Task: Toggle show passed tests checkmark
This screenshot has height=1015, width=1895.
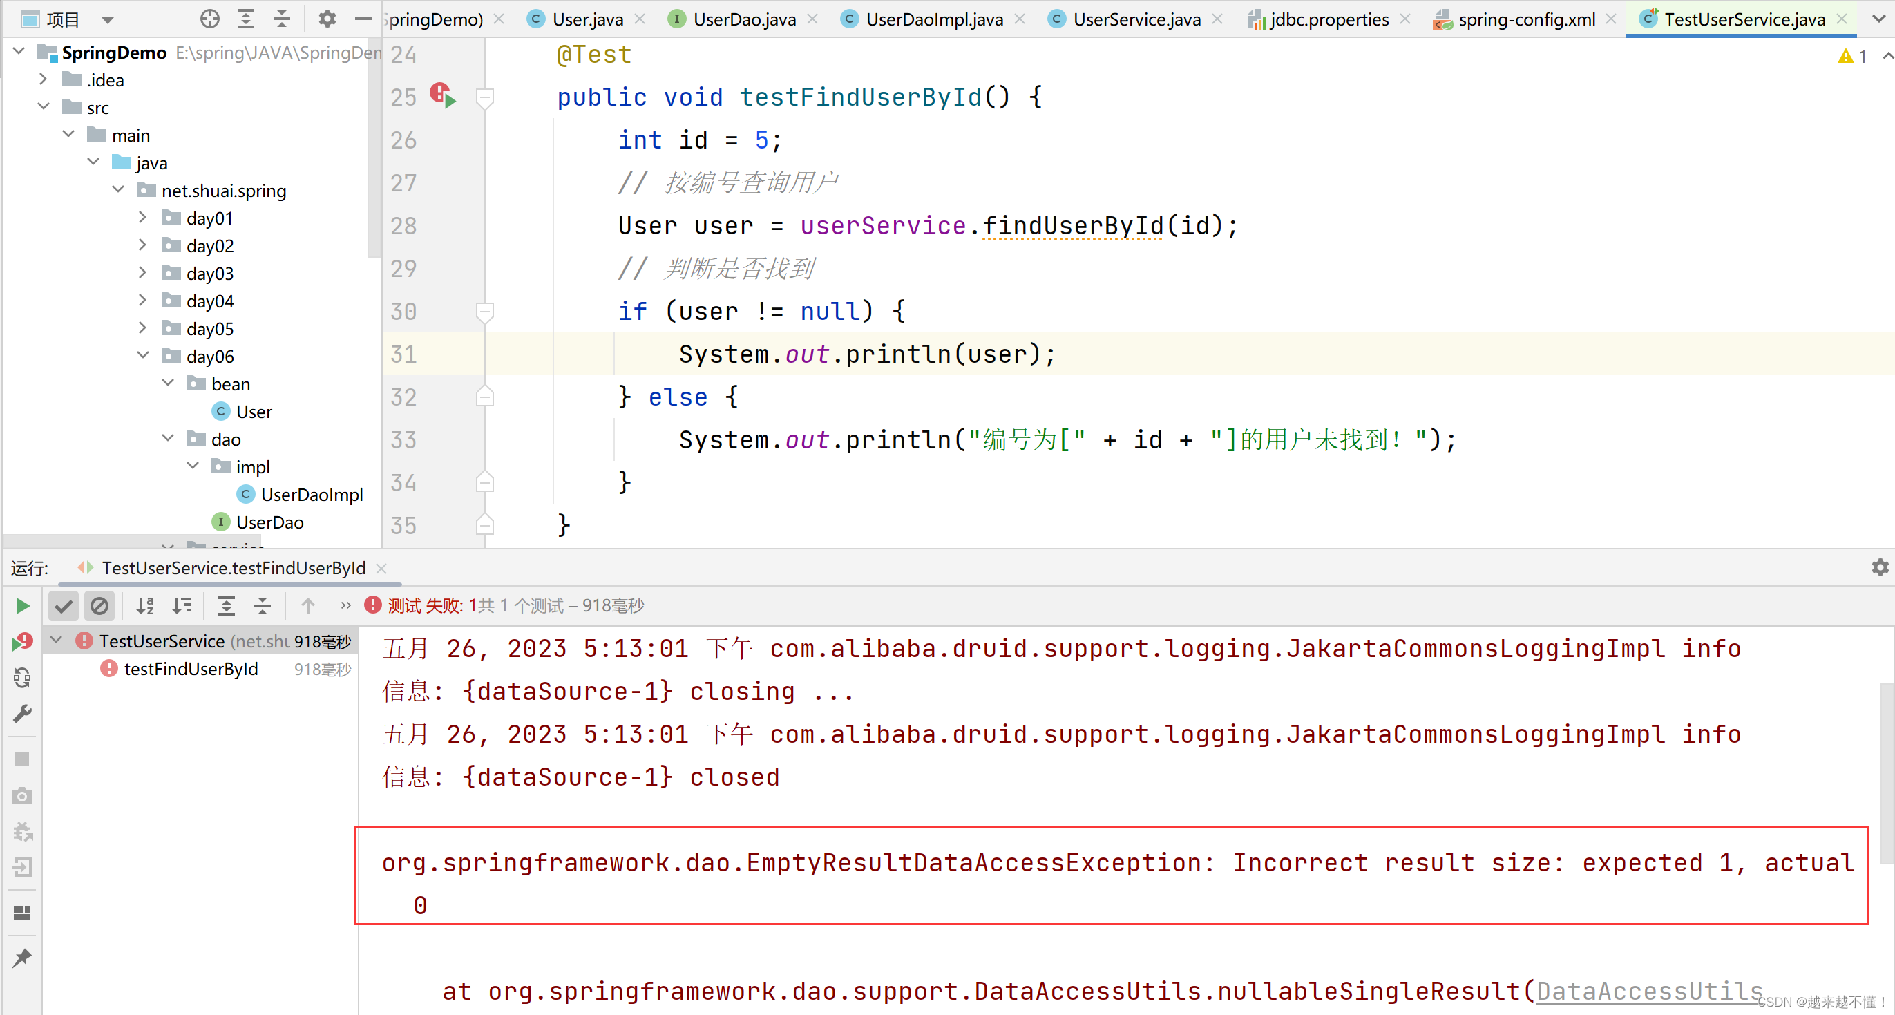Action: click(64, 606)
